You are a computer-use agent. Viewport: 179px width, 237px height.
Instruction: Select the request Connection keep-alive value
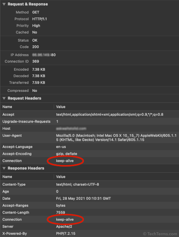point(65,161)
